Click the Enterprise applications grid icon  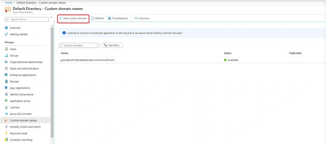click(x=6, y=75)
